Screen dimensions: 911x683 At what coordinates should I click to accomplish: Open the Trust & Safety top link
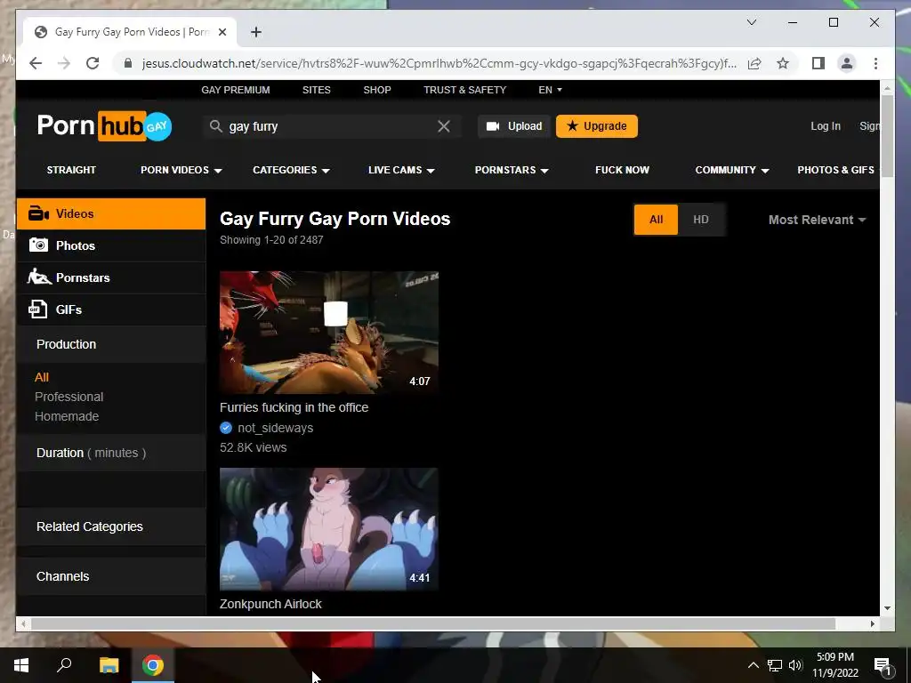(x=464, y=90)
